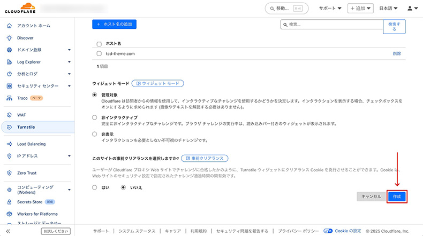
Task: Collapse sidebar with double chevron icon
Action: coord(8,231)
